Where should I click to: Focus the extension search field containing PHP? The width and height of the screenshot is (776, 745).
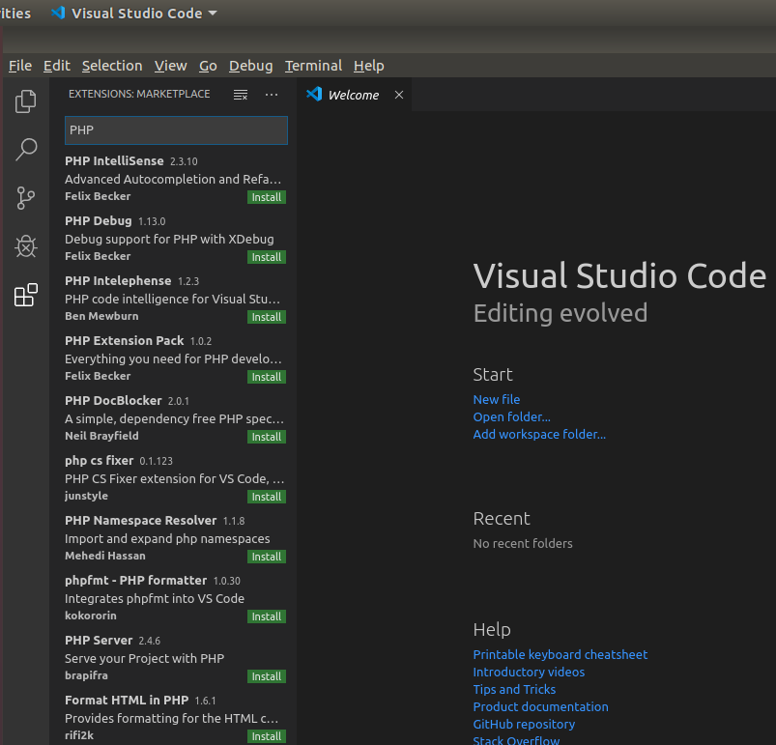pyautogui.click(x=176, y=130)
